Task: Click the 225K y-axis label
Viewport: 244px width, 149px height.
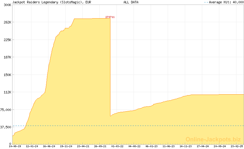Action: click(x=7, y=40)
